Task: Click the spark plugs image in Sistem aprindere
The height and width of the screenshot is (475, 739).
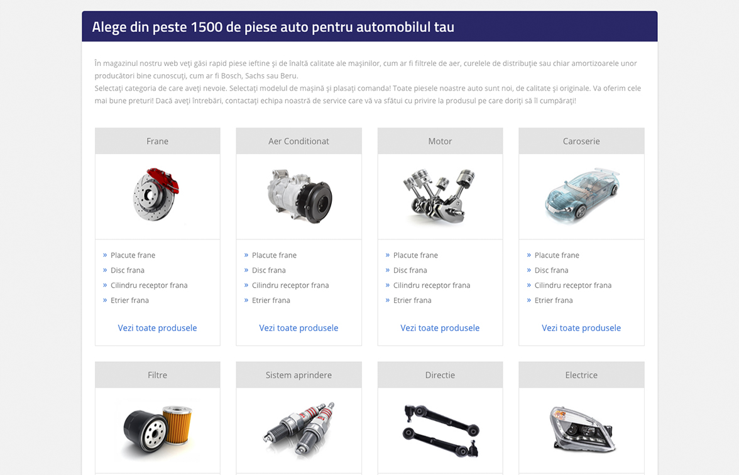Action: pos(299,430)
